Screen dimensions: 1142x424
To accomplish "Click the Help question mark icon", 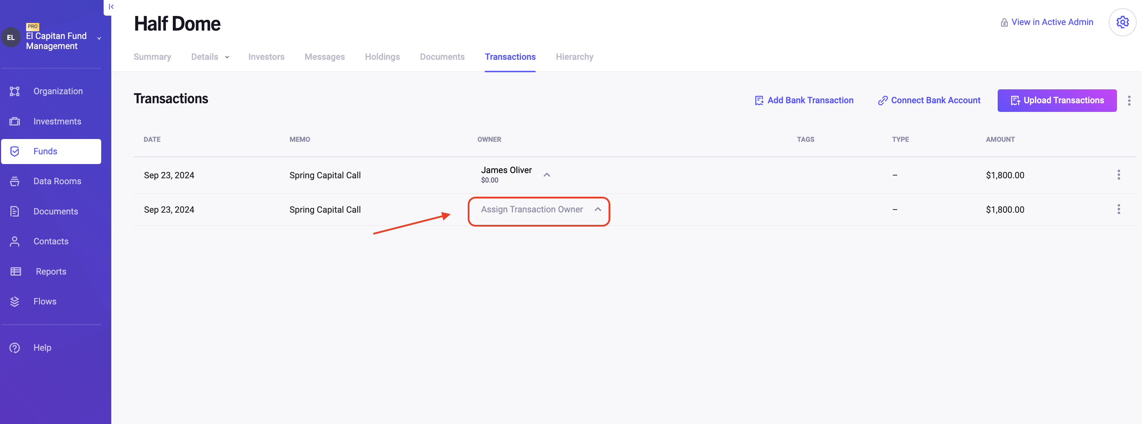I will point(15,348).
